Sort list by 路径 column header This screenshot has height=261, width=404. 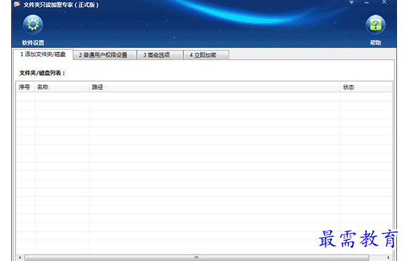click(x=215, y=87)
